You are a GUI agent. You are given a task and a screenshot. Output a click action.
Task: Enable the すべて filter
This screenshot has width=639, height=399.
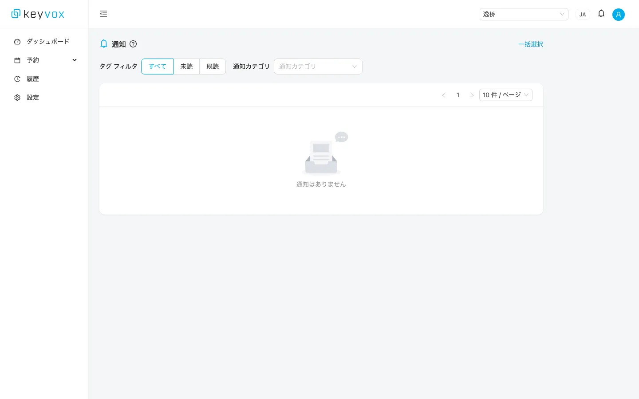tap(157, 66)
